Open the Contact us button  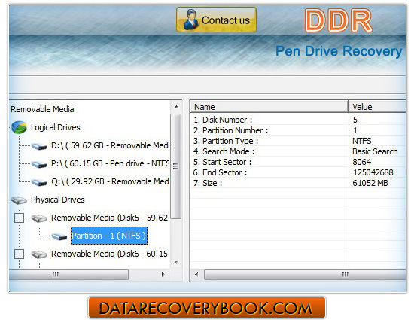tap(216, 20)
